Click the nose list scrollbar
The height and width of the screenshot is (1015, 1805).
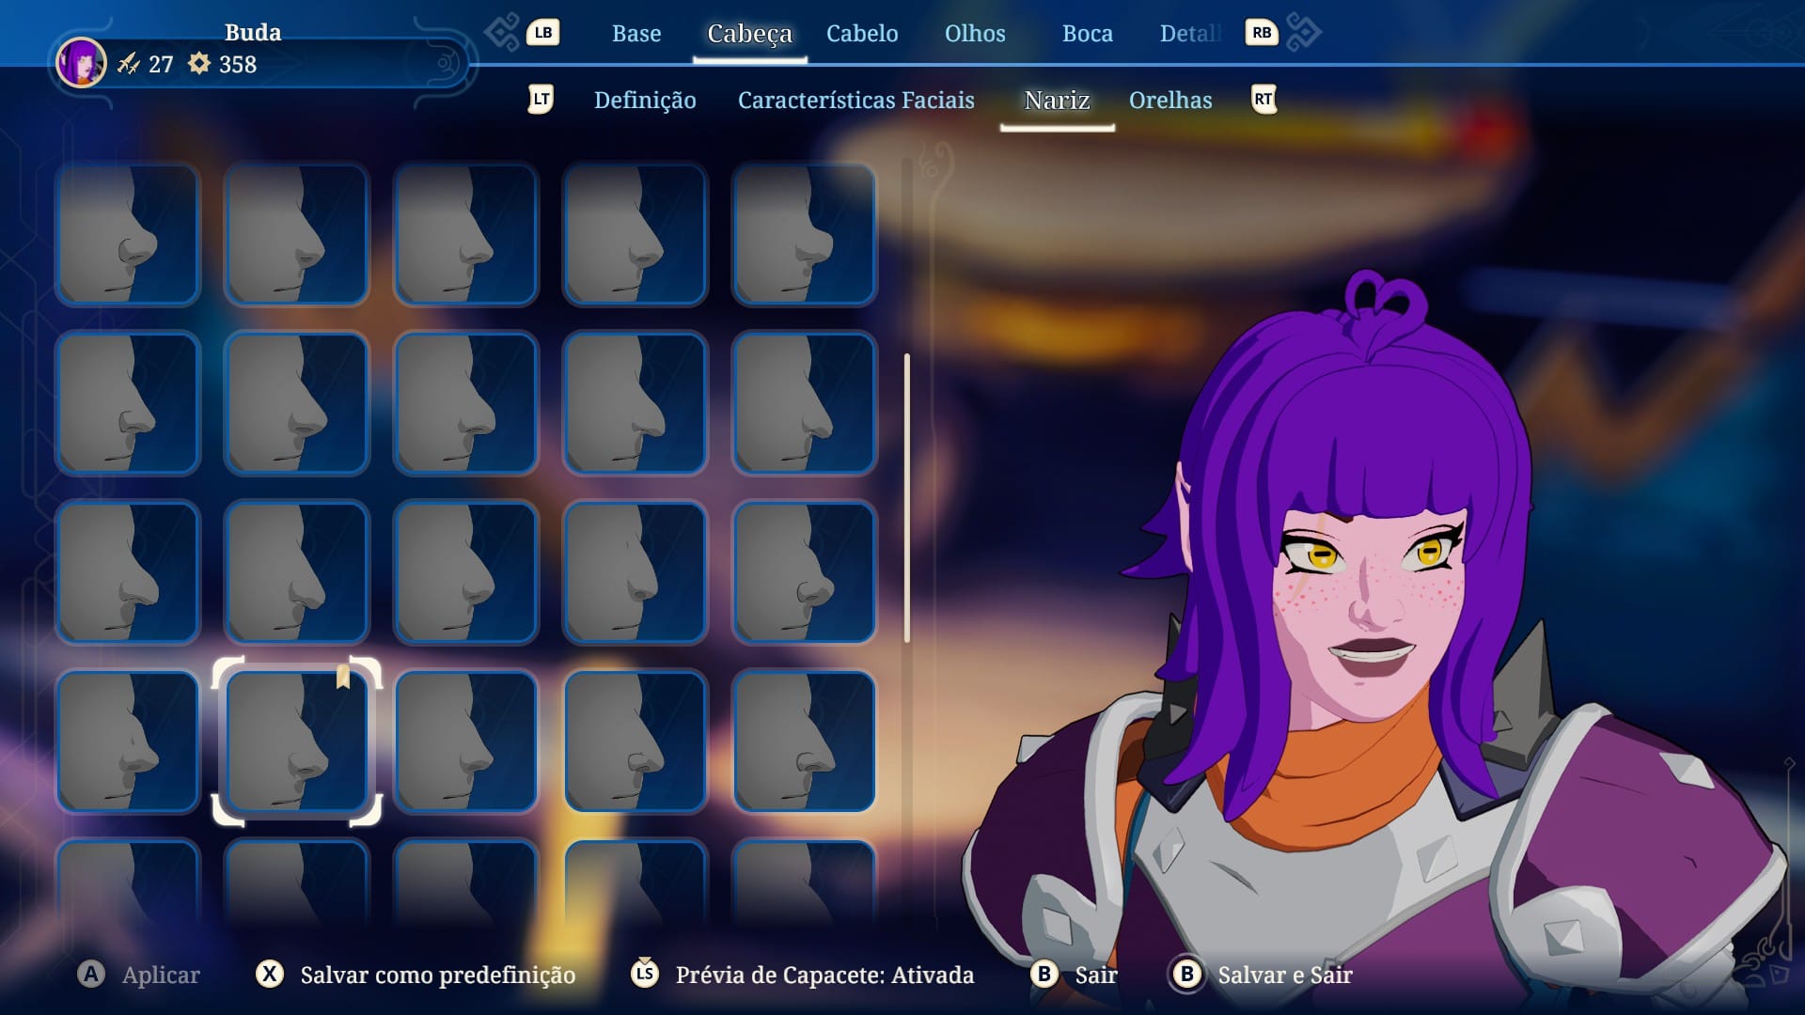pos(906,498)
